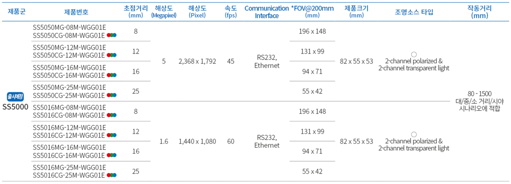The width and height of the screenshot is (511, 184).
Task: Click RGB color dots beside SS5016CG-12M-WGG01E
Action: [x=112, y=135]
